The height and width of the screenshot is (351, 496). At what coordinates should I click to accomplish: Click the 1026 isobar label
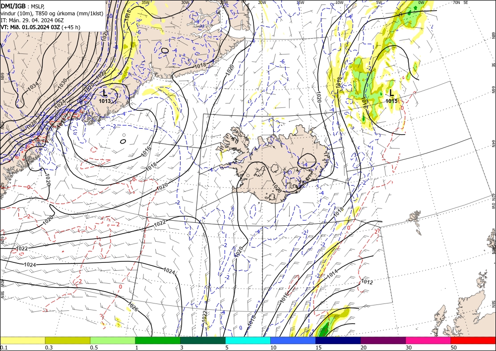(133, 307)
